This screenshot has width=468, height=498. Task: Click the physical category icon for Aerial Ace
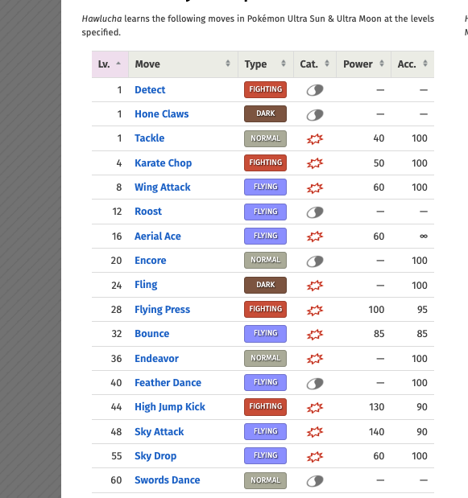(315, 237)
